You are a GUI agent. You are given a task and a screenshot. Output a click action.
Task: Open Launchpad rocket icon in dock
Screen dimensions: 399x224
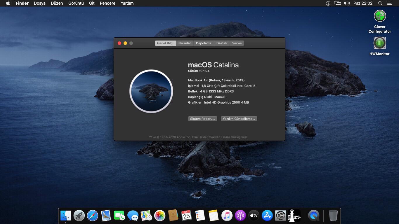(79, 216)
